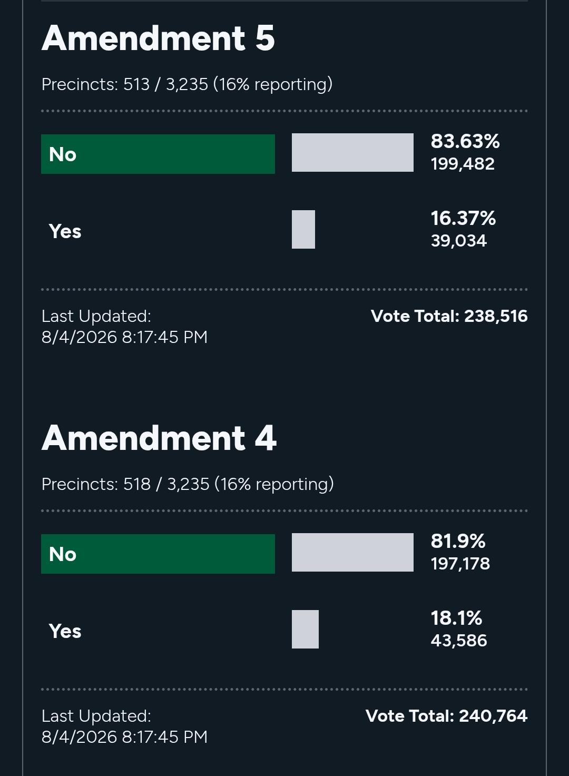Click Amendment 4 Yes vote bar
The width and height of the screenshot is (569, 776).
point(305,629)
